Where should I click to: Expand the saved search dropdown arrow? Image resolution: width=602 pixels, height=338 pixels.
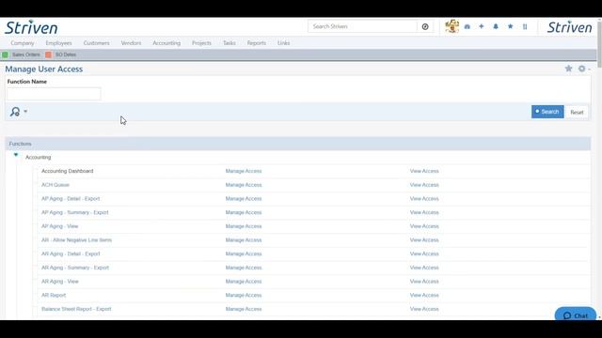click(25, 112)
